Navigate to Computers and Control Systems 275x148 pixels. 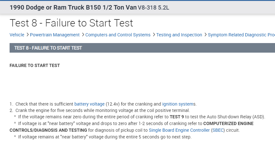(x=118, y=35)
